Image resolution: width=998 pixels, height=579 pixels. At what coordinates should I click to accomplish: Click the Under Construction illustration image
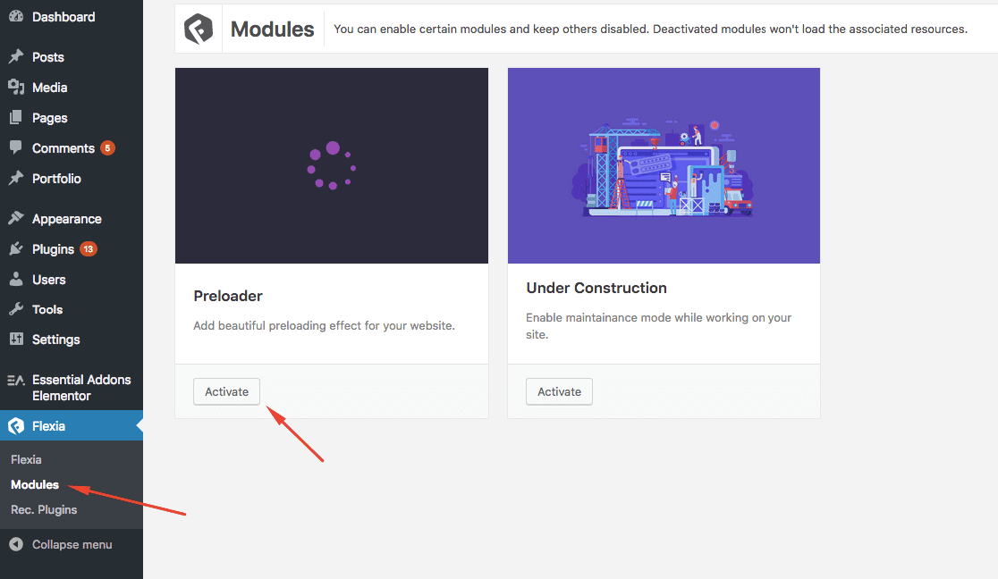[x=664, y=165]
